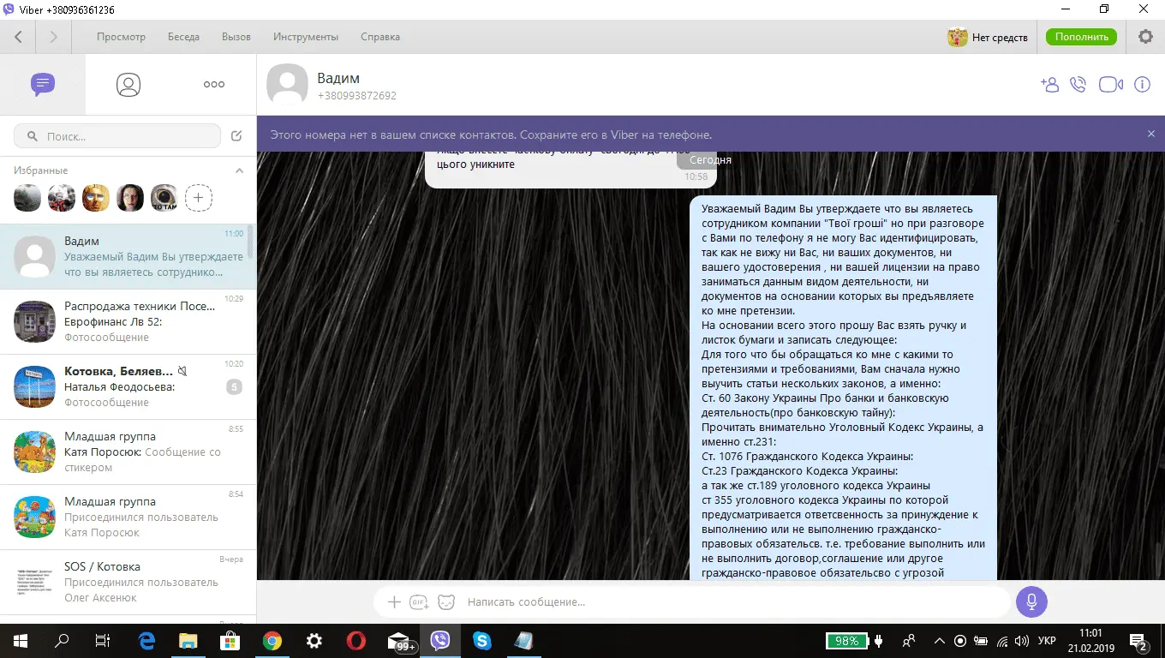
Task: Dismiss the unknown contact notification banner
Action: tap(1151, 134)
